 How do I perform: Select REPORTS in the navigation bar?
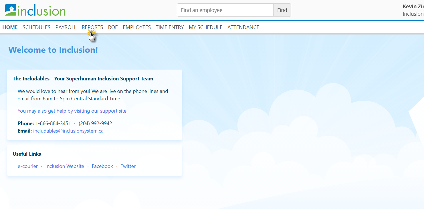point(92,27)
